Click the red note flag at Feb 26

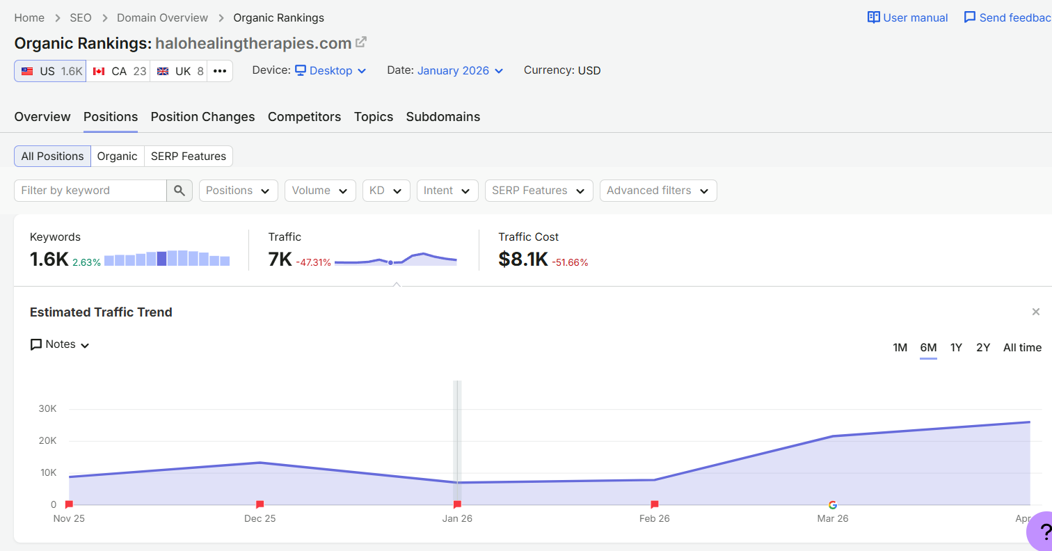tap(654, 504)
